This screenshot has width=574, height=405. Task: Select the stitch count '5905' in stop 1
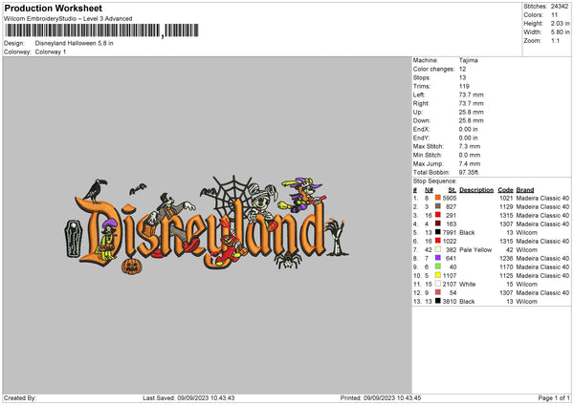450,198
